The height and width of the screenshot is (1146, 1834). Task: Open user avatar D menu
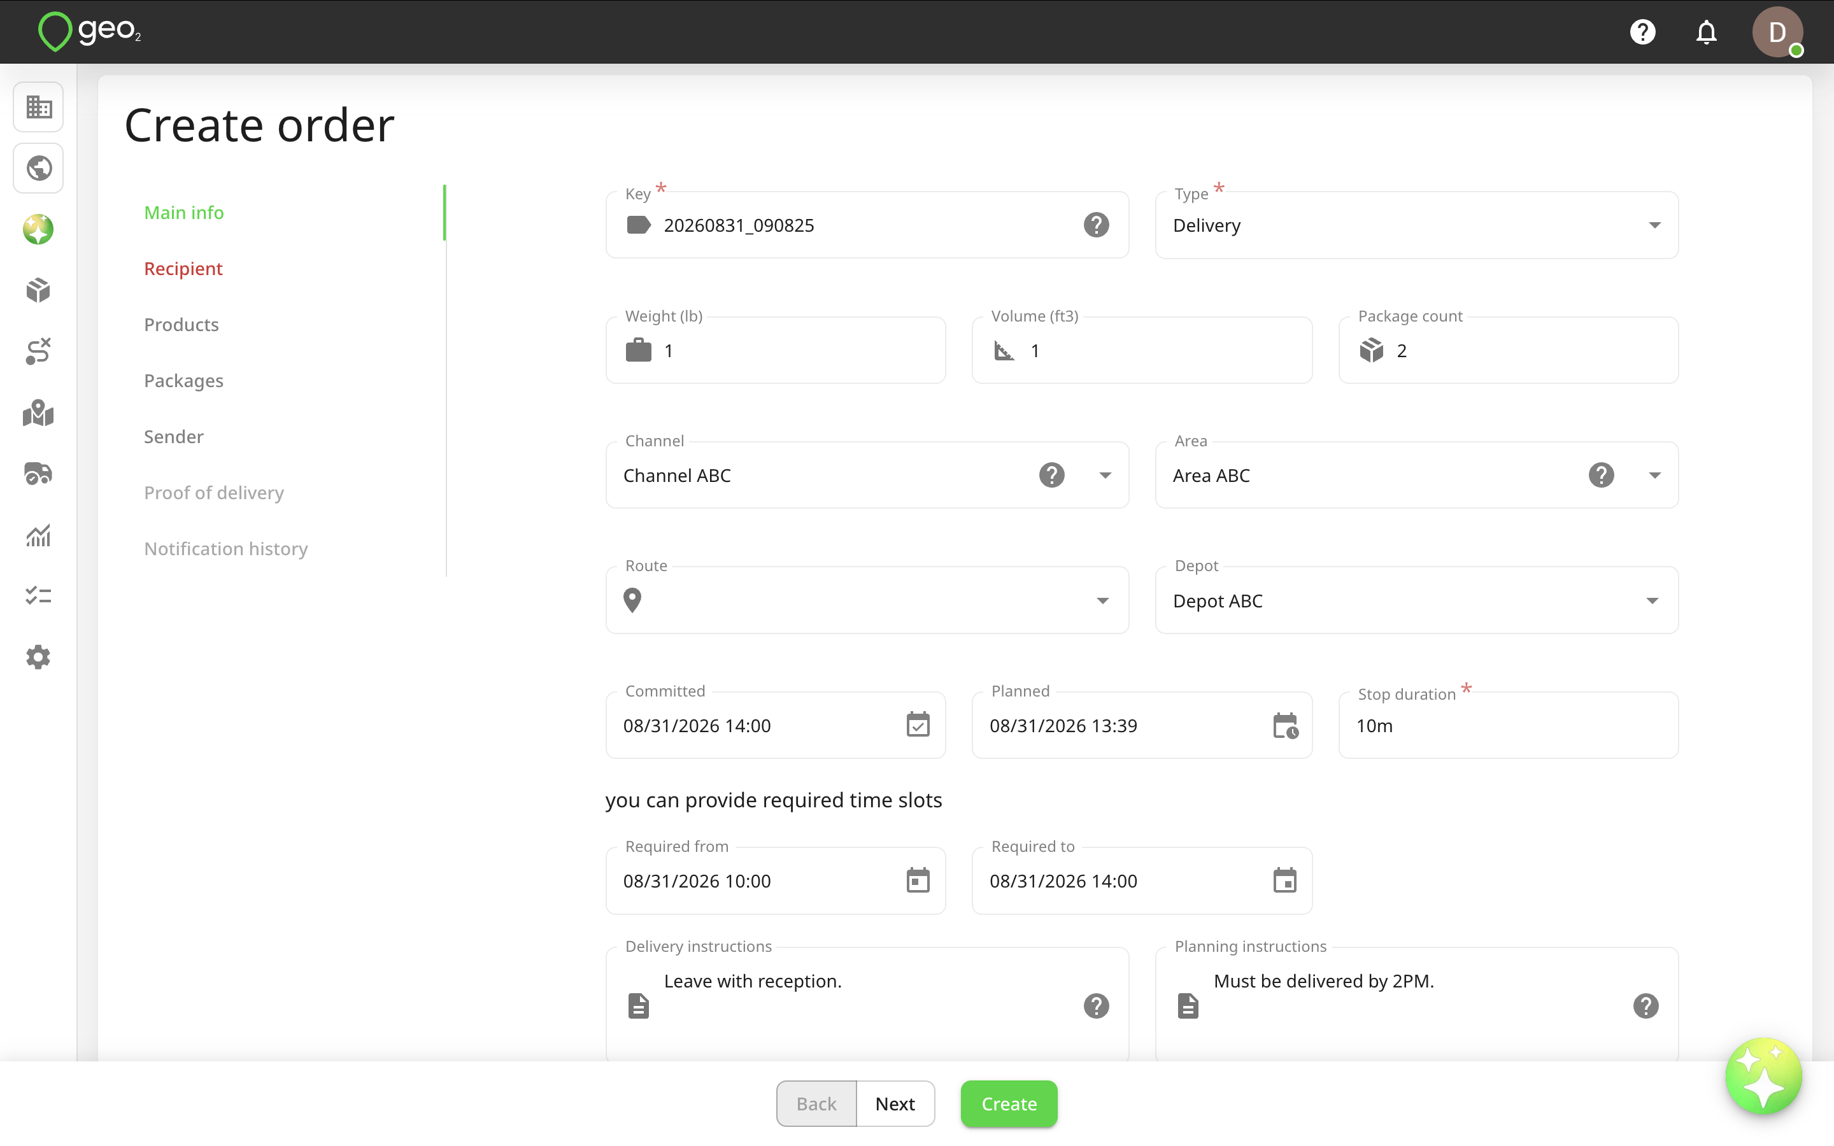pos(1777,32)
